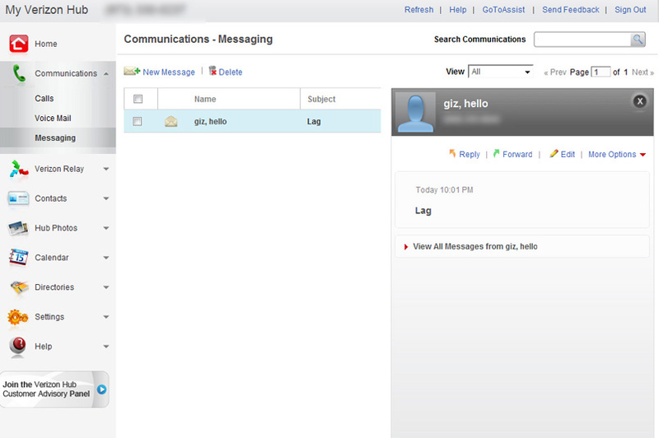
Task: Click the Reply arrow icon
Action: [x=452, y=154]
